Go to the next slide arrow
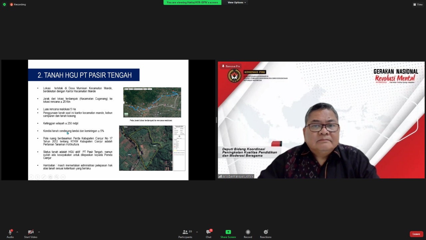Screen dimensions: 426x240 (37, 177)
